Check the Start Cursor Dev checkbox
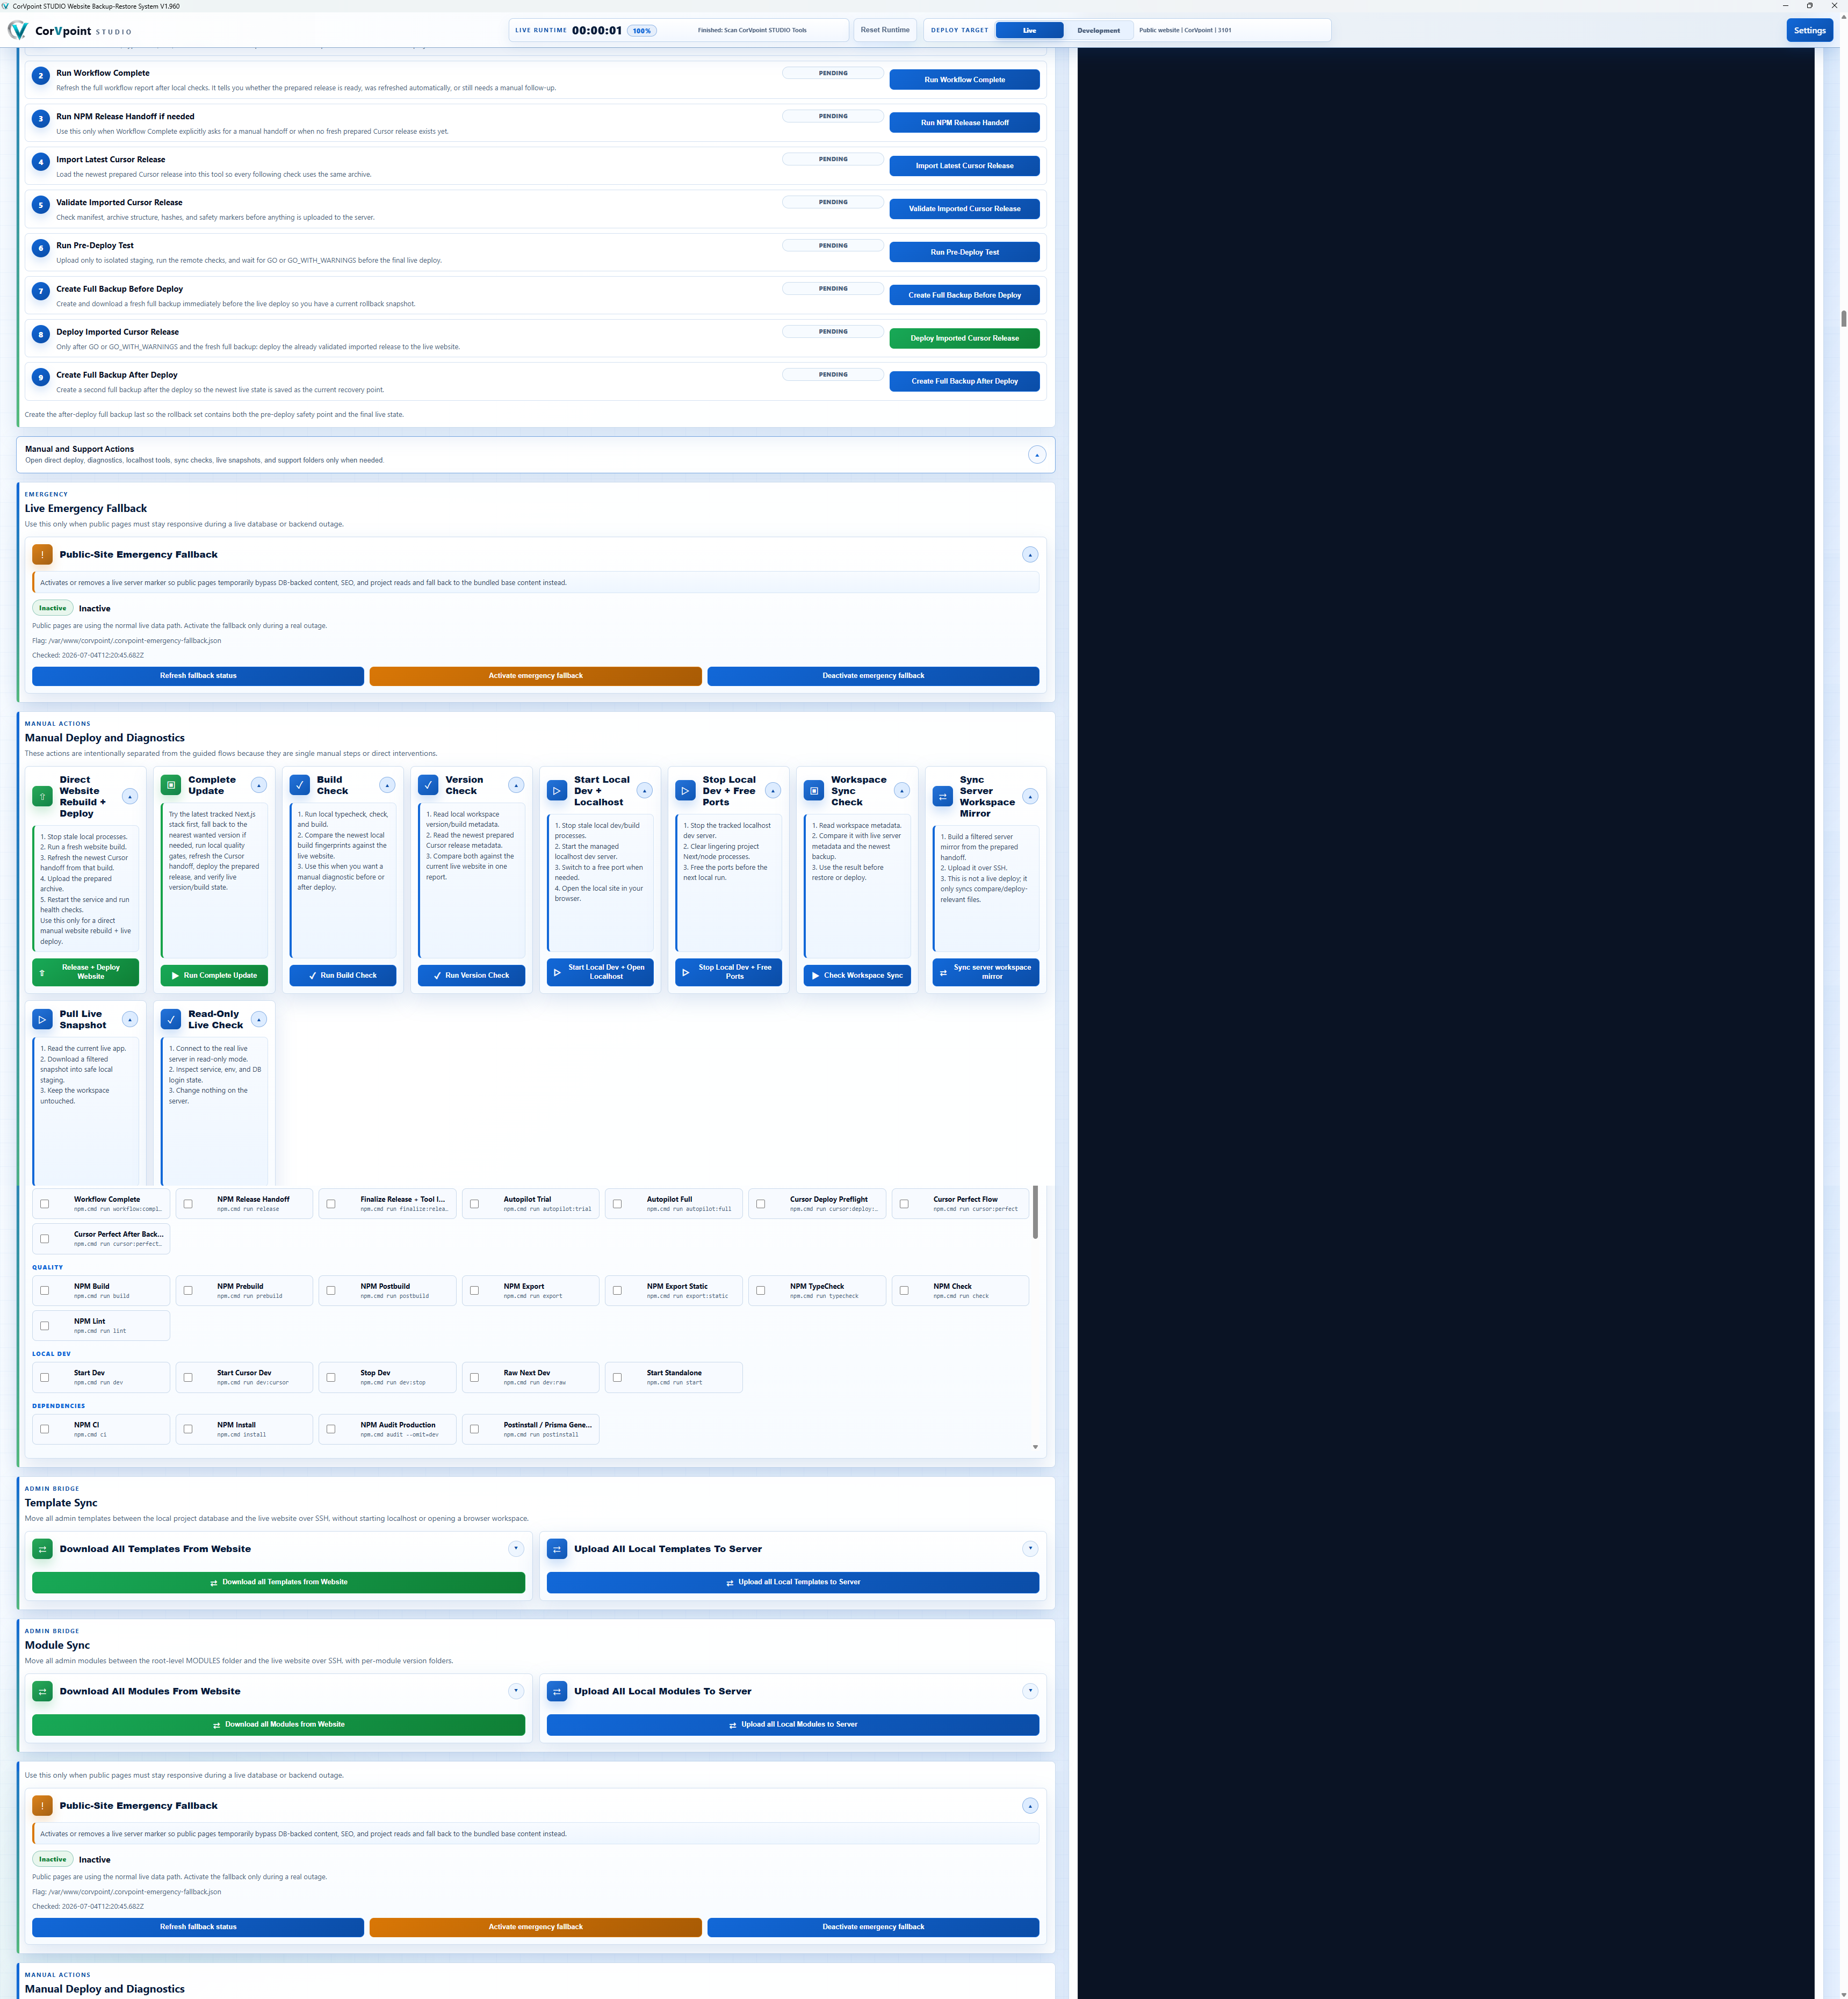The height and width of the screenshot is (1999, 1848). [188, 1377]
